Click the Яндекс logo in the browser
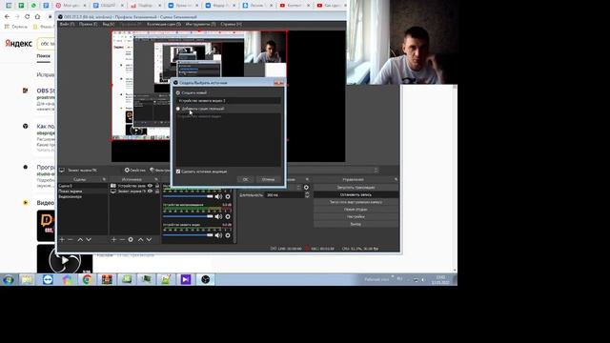 coord(18,44)
